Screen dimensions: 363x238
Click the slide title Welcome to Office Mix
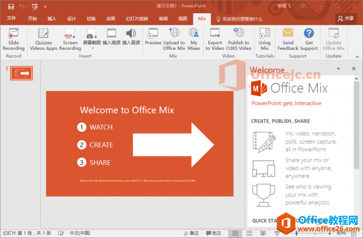[x=127, y=110]
